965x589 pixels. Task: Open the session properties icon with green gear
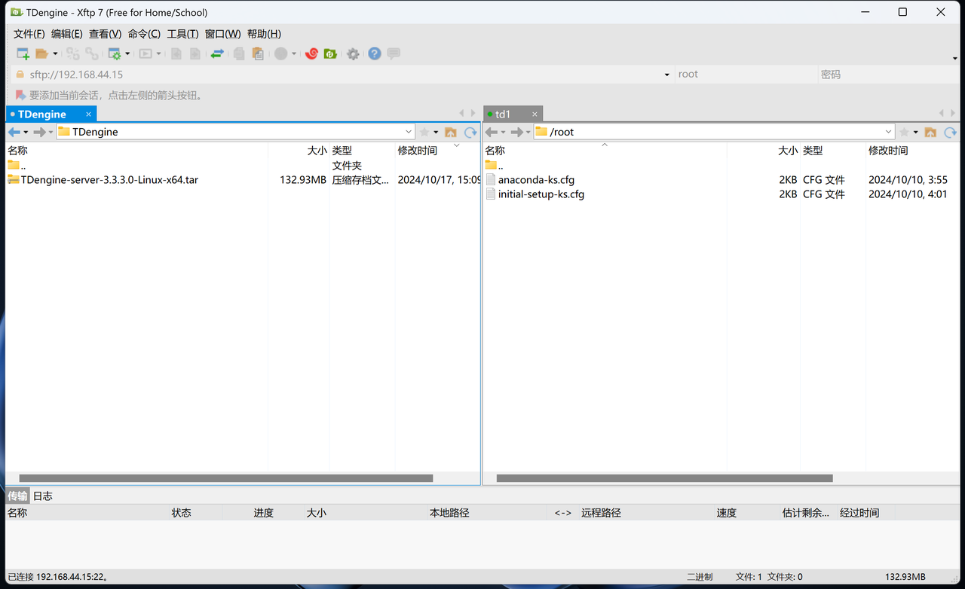point(115,53)
